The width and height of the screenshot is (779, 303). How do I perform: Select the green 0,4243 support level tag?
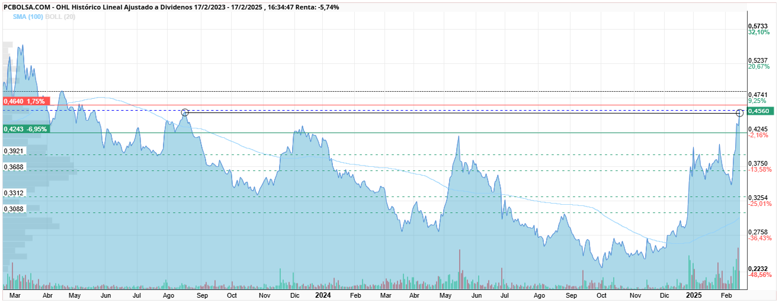[27, 128]
